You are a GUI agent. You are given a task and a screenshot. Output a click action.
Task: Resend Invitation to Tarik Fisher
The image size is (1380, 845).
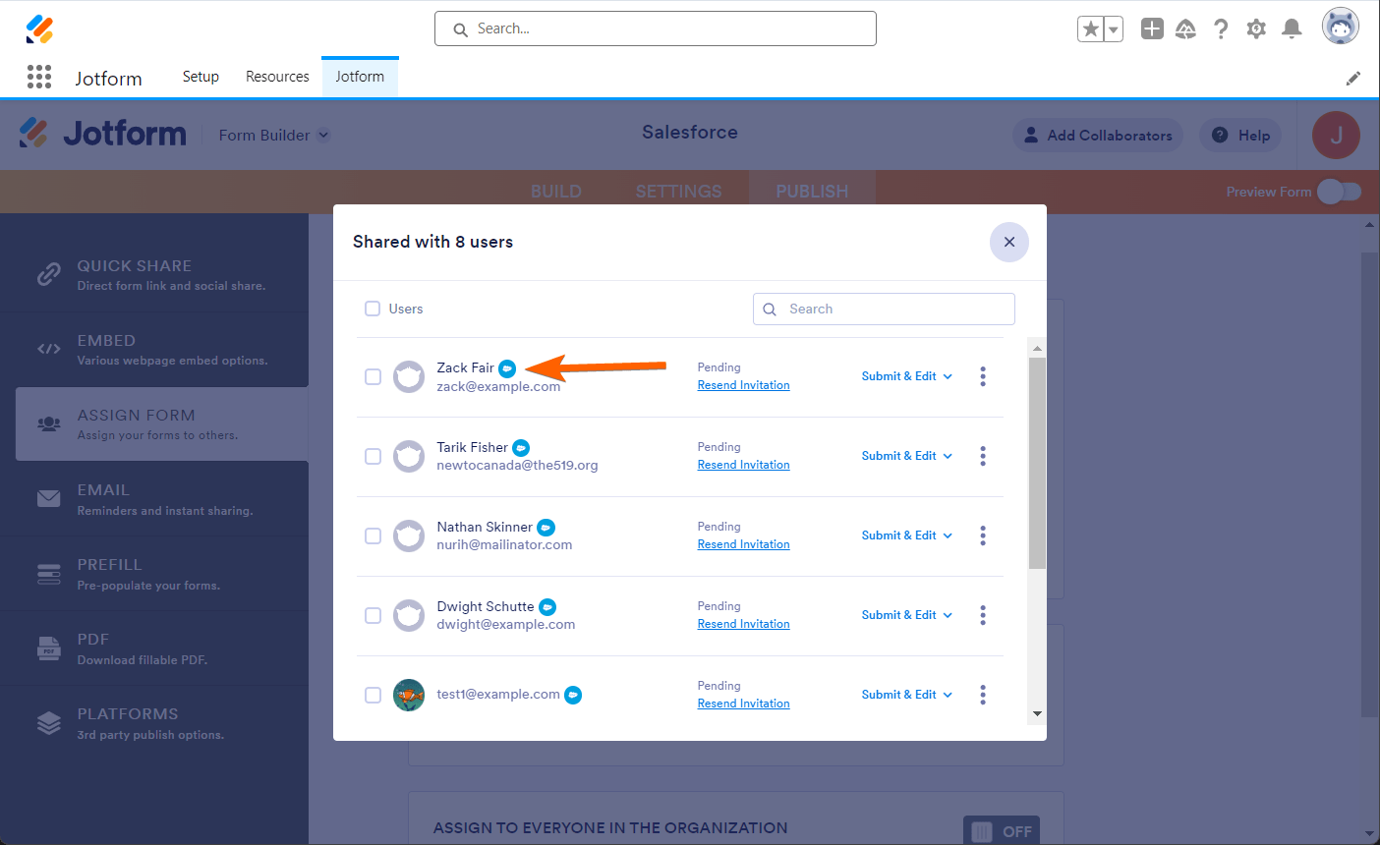(743, 465)
